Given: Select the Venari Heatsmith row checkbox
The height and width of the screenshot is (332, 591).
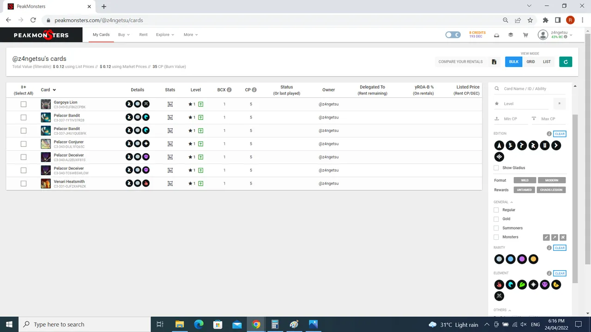Looking at the screenshot, I should click(x=24, y=184).
